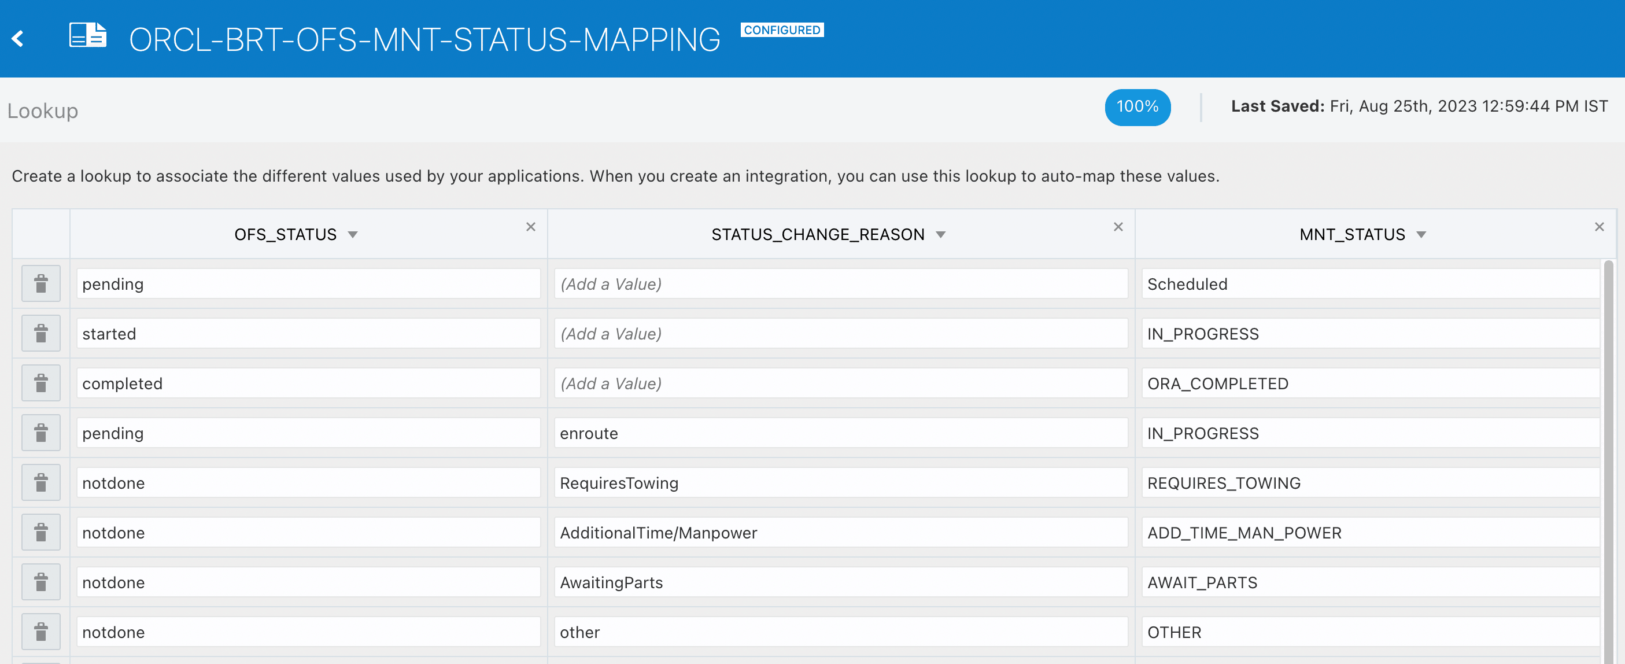Add a value for the started reason

pyautogui.click(x=840, y=333)
